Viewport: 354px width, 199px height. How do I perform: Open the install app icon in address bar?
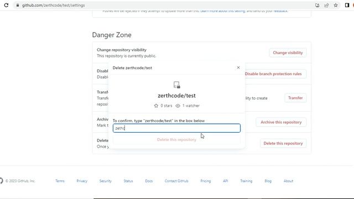click(x=317, y=5)
